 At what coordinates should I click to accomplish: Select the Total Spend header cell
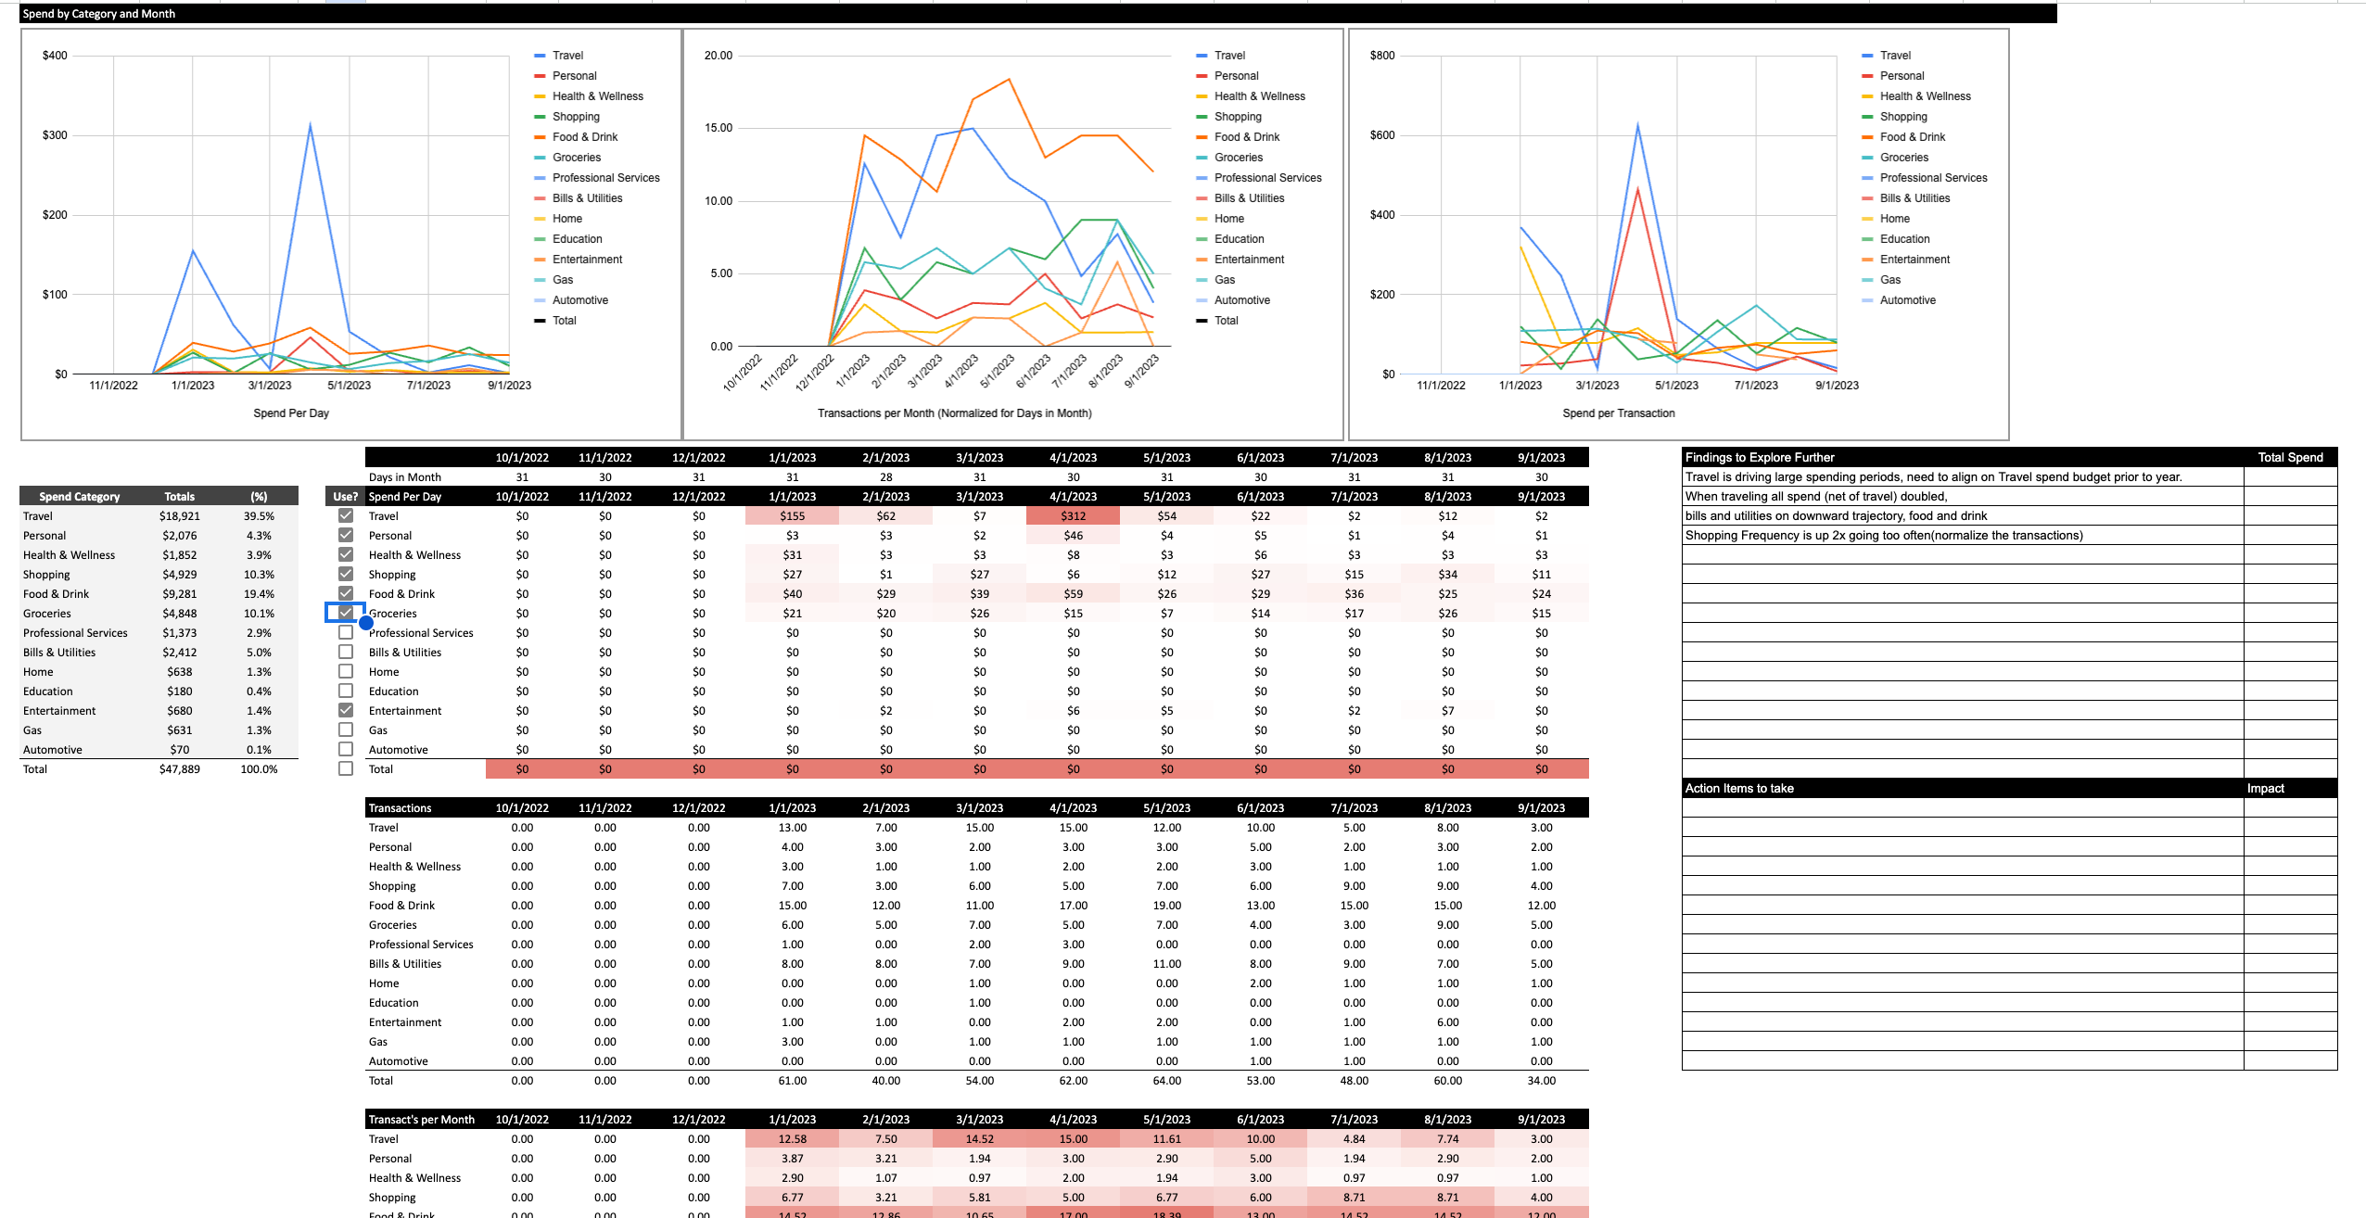click(2290, 457)
